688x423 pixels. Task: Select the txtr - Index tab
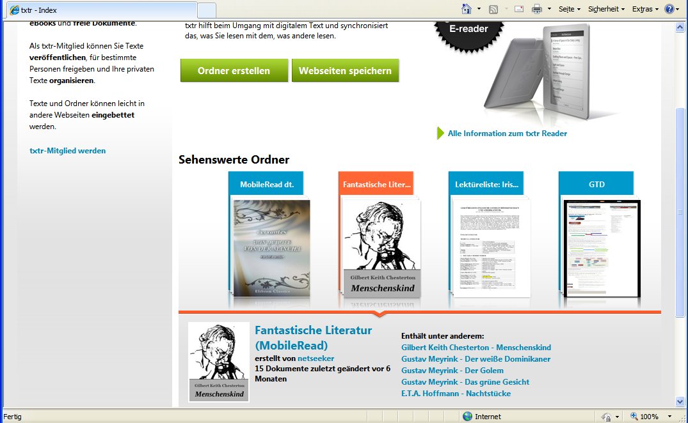coord(102,10)
